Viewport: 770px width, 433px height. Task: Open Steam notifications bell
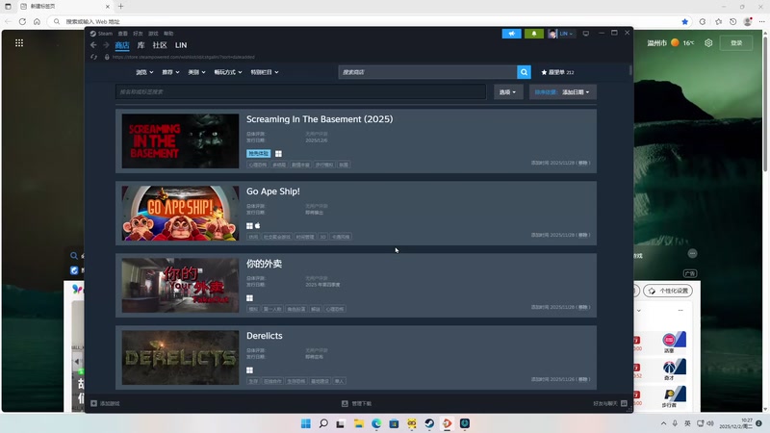click(x=534, y=34)
